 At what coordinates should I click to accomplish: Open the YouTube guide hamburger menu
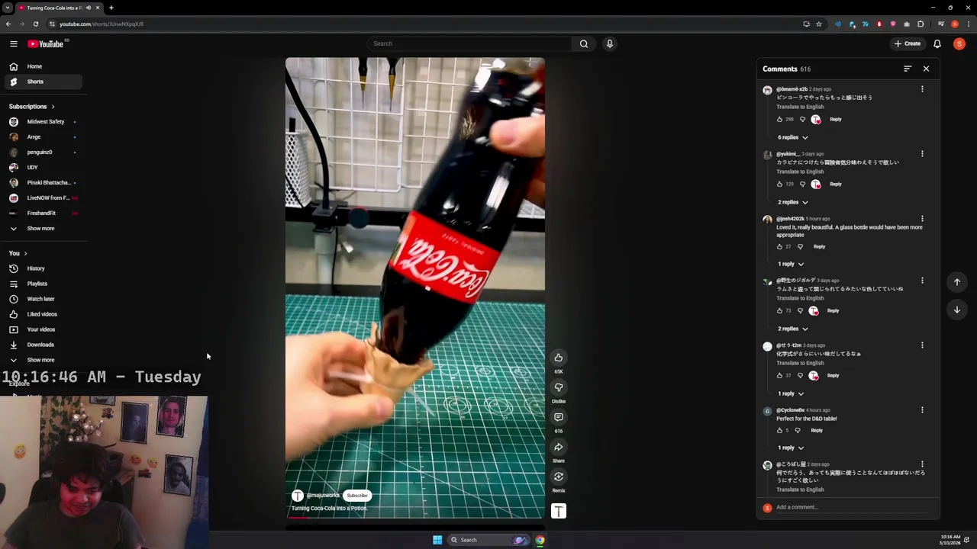point(13,43)
